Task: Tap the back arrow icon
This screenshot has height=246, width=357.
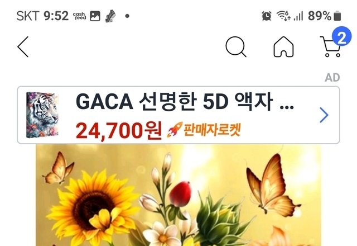Action: (23, 47)
